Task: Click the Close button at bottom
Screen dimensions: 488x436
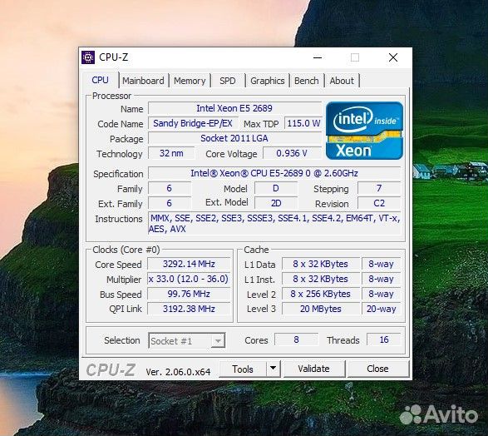Action: 377,369
